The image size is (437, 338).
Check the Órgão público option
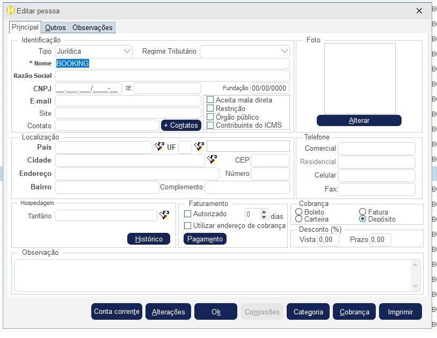[210, 117]
